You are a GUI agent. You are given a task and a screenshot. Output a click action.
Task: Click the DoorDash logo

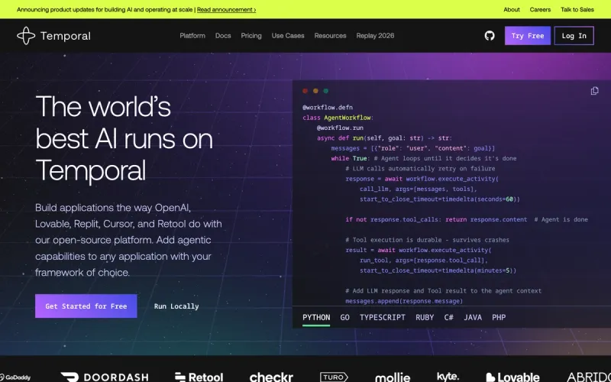tap(105, 377)
